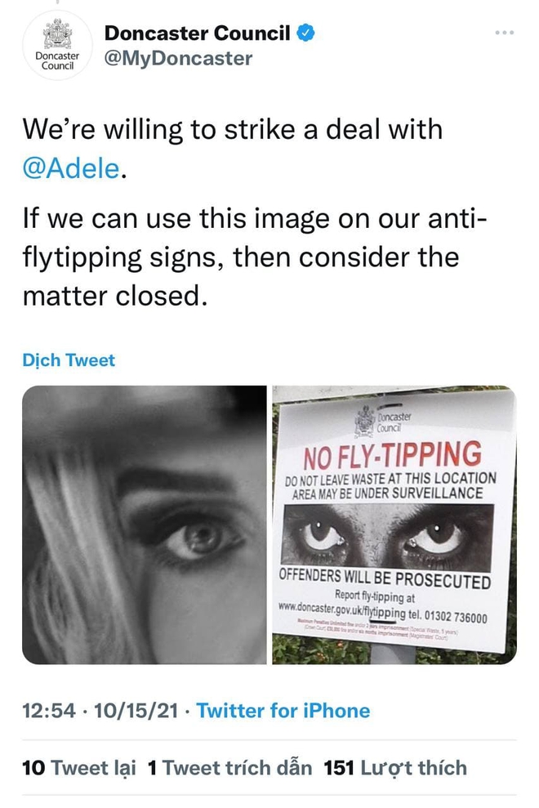
Task: Open the No Fly-Tipping sign photo
Action: (394, 525)
